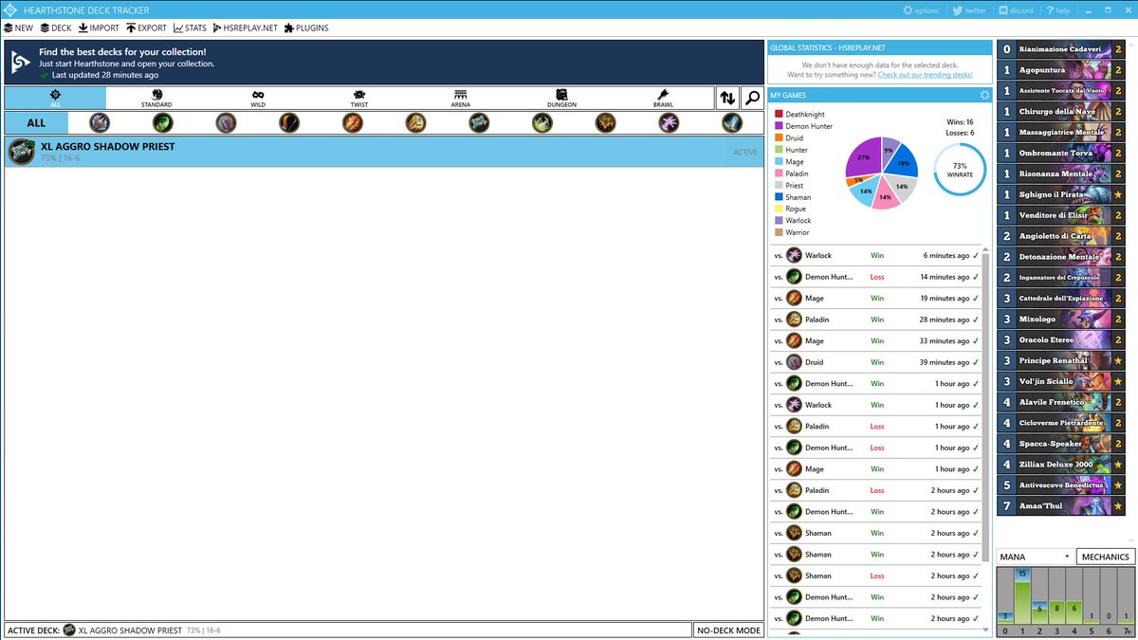Filter decks by Druid class icon

pos(226,122)
